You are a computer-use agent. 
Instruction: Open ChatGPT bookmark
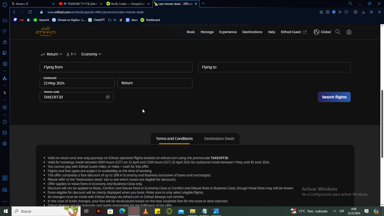(97, 20)
